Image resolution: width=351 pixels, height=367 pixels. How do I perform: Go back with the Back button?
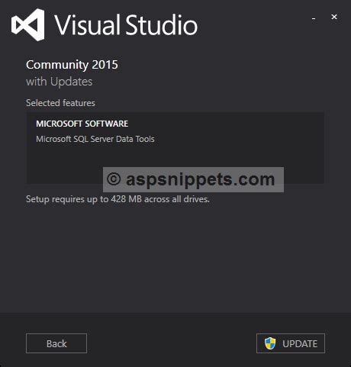(x=56, y=343)
